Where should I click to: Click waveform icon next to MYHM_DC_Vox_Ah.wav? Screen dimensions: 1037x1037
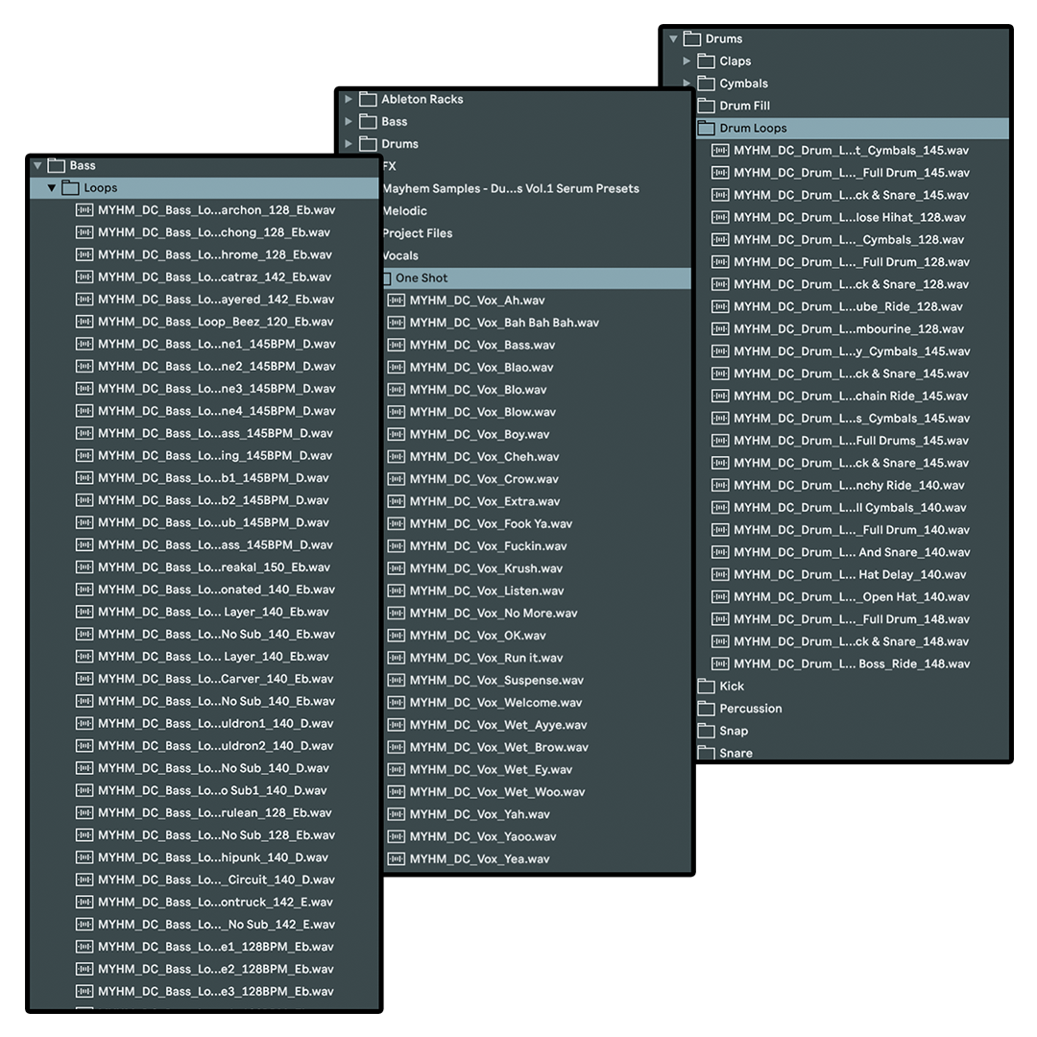[x=396, y=301]
